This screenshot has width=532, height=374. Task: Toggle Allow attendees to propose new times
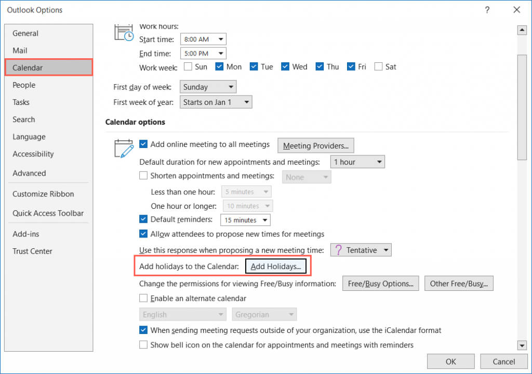(143, 234)
